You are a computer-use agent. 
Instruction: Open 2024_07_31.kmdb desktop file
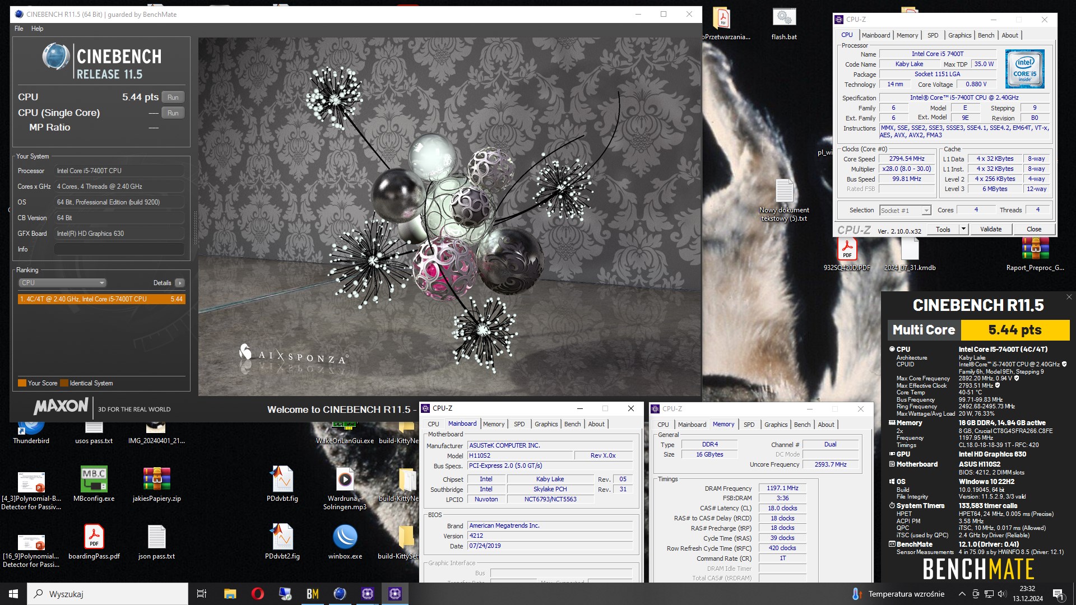coord(910,255)
